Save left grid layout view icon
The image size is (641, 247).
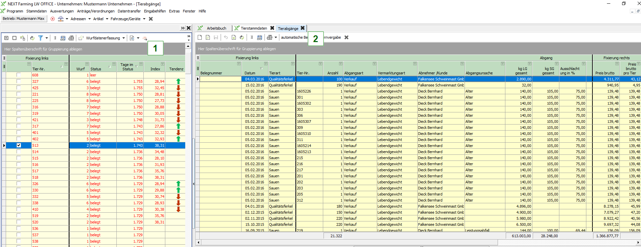tap(63, 38)
